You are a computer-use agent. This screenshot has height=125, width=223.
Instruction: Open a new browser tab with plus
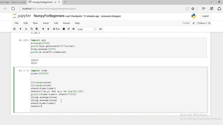click(x=65, y=2)
